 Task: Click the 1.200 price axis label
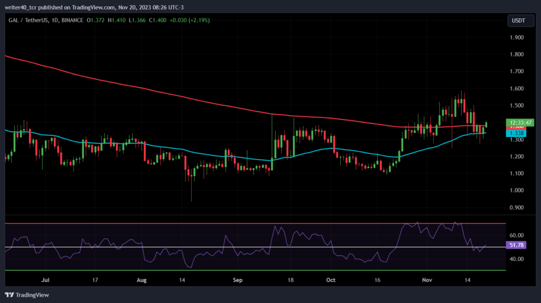coord(517,157)
